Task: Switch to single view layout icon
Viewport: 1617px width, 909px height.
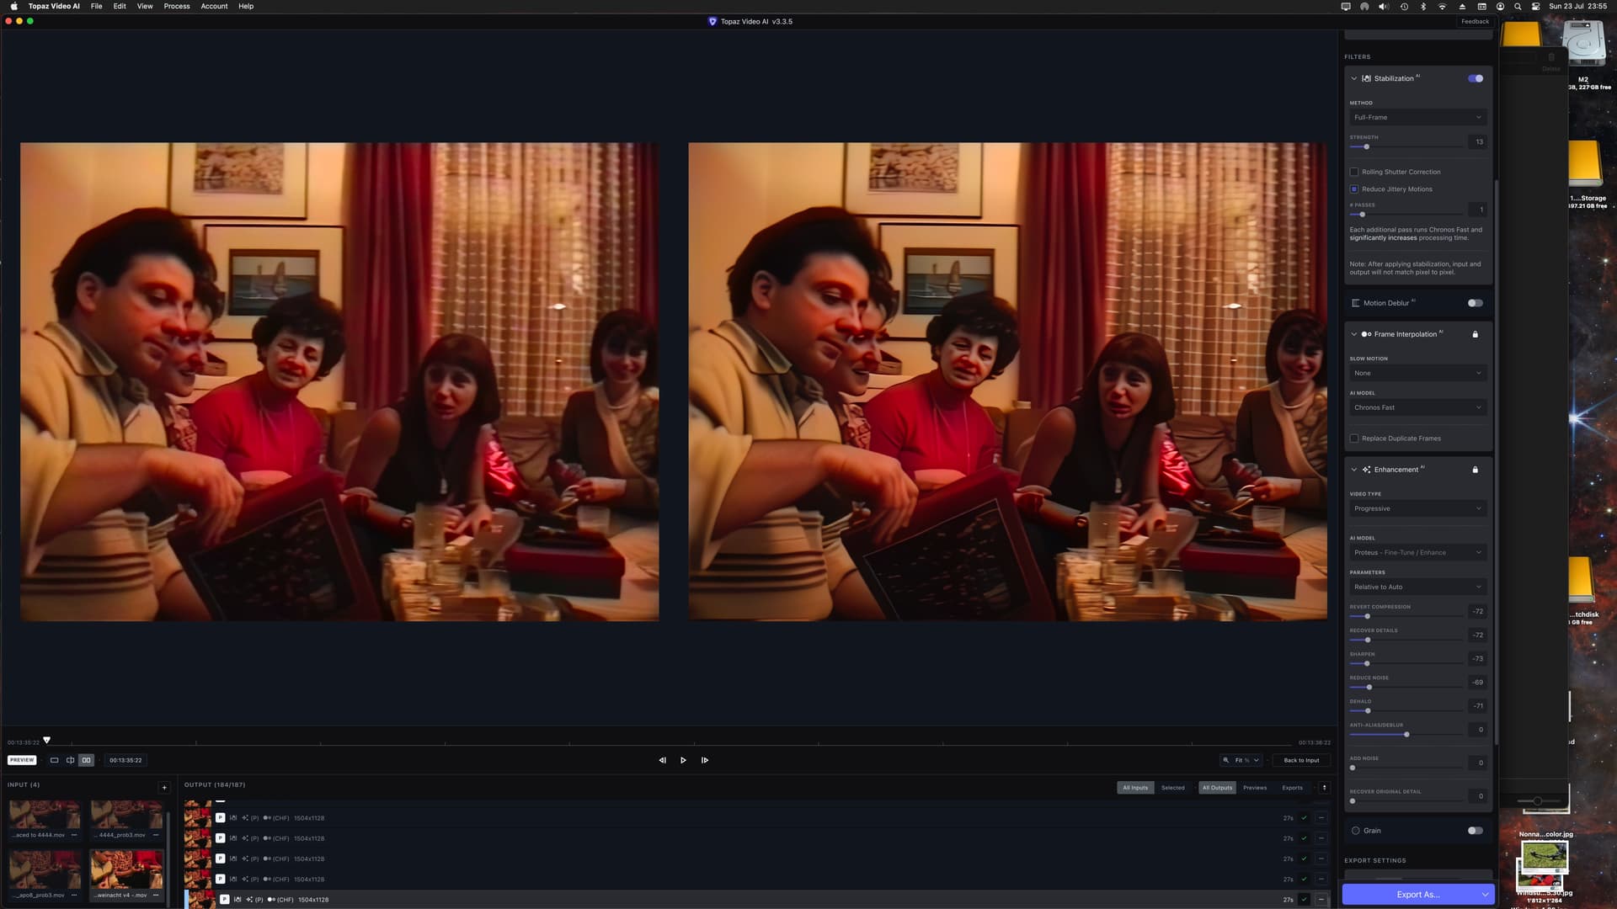Action: [54, 760]
